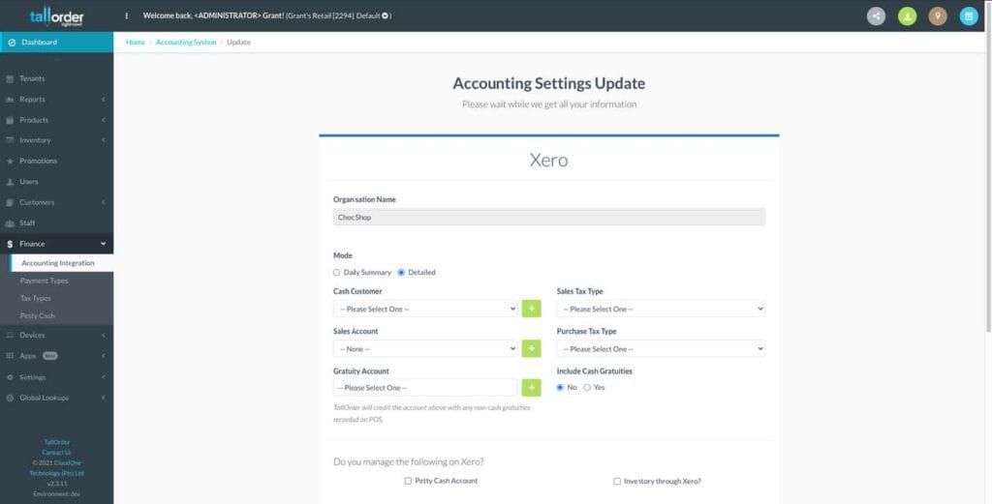Expand the Inventory menu chevron
The width and height of the screenshot is (992, 504).
[103, 140]
